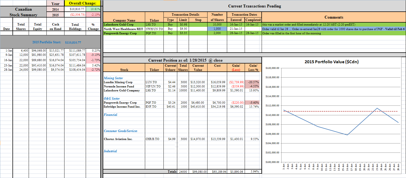406x178 pixels.
Task: Select the -3.13% change cell
Action: click(x=93, y=55)
